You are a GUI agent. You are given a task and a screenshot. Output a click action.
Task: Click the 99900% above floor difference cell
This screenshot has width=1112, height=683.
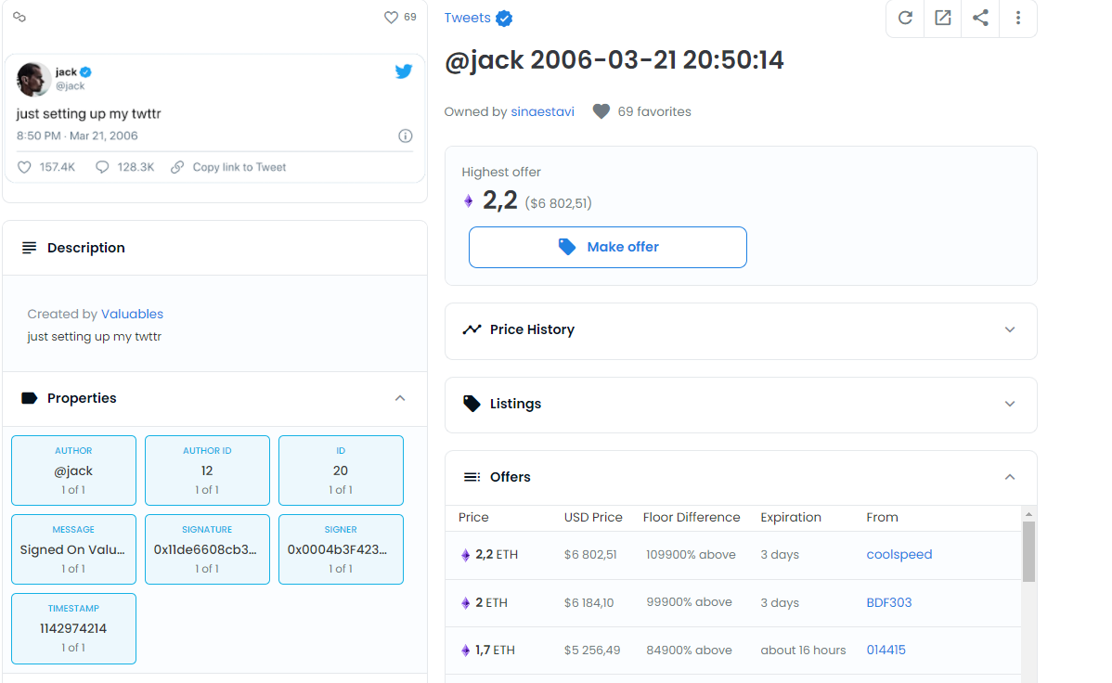tap(689, 602)
